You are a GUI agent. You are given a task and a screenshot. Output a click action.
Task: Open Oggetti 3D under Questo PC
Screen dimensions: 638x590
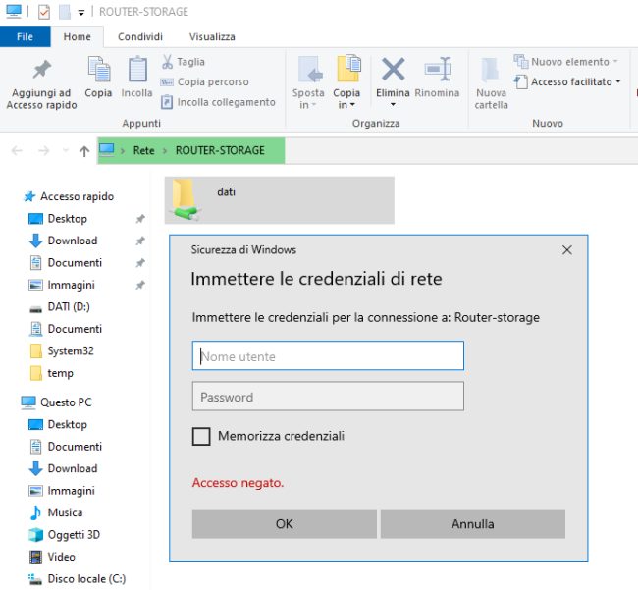point(74,535)
